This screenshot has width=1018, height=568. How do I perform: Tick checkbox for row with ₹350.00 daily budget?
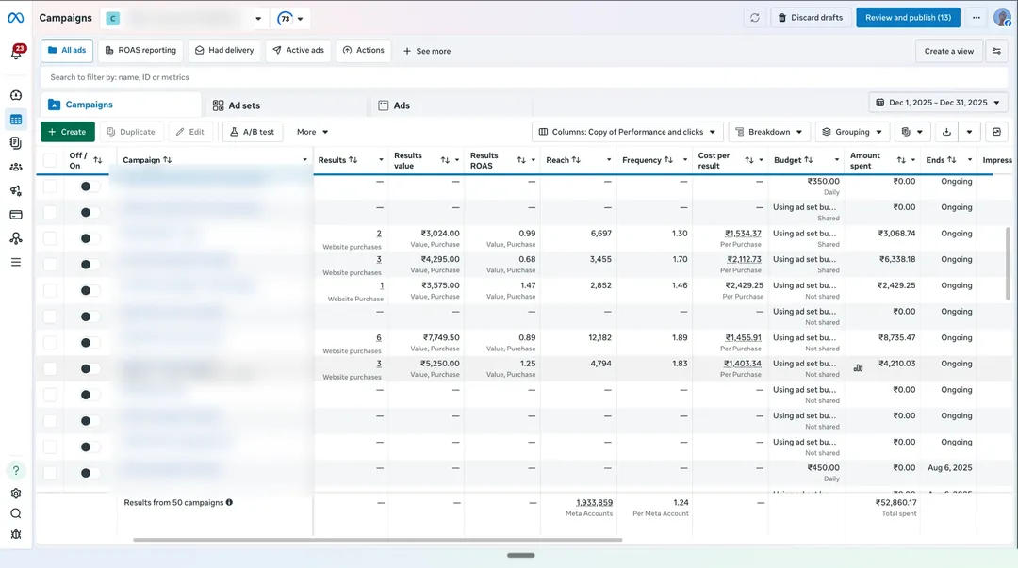[x=50, y=187]
